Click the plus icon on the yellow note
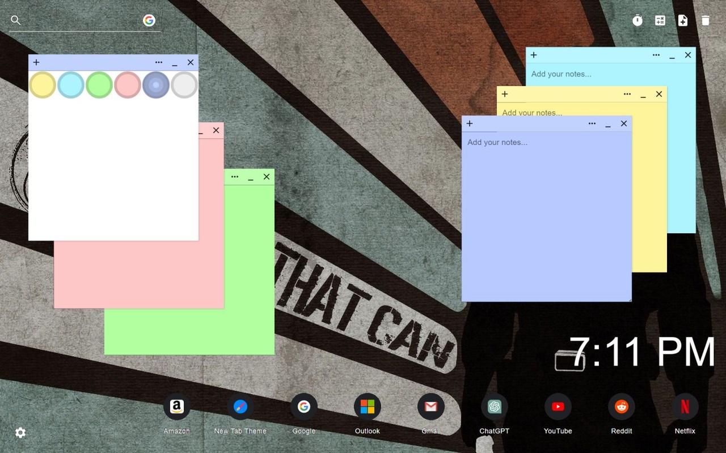The width and height of the screenshot is (726, 453). click(x=505, y=94)
